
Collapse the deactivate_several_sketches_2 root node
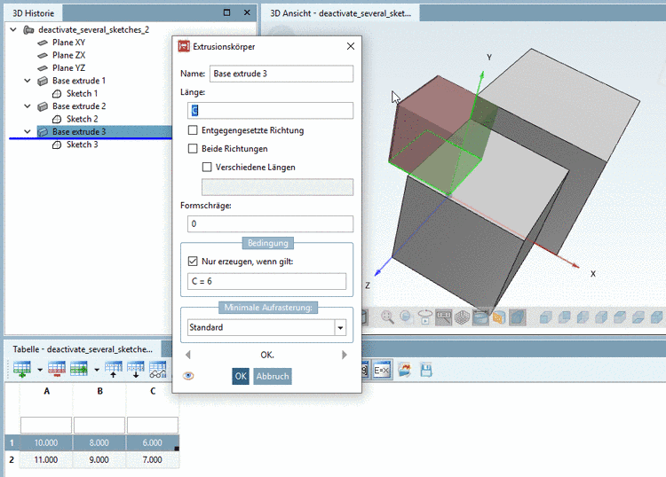coord(13,29)
